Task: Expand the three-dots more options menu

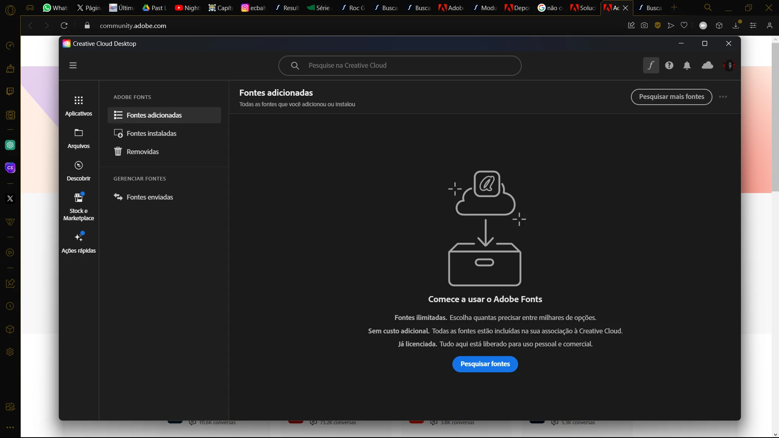Action: click(723, 97)
